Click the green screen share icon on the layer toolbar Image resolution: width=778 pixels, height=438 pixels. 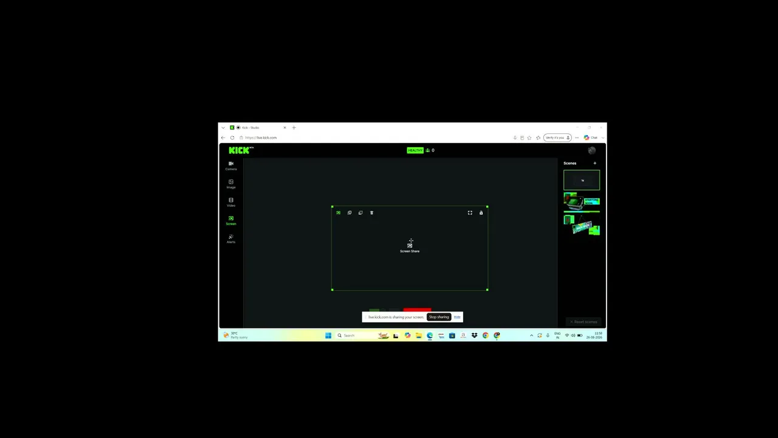pos(338,213)
